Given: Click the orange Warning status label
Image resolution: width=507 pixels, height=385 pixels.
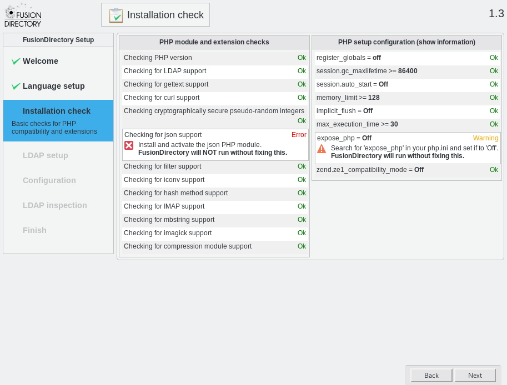Looking at the screenshot, I should pos(485,138).
